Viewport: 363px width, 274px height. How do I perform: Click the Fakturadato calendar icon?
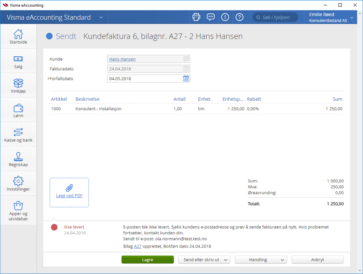pos(186,69)
